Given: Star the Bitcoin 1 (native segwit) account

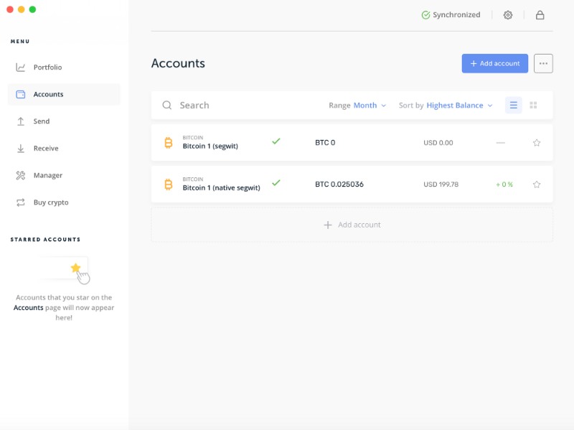Looking at the screenshot, I should pyautogui.click(x=537, y=184).
